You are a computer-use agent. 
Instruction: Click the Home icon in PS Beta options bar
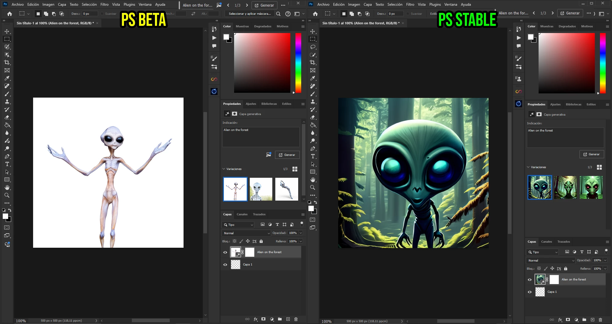tap(10, 14)
